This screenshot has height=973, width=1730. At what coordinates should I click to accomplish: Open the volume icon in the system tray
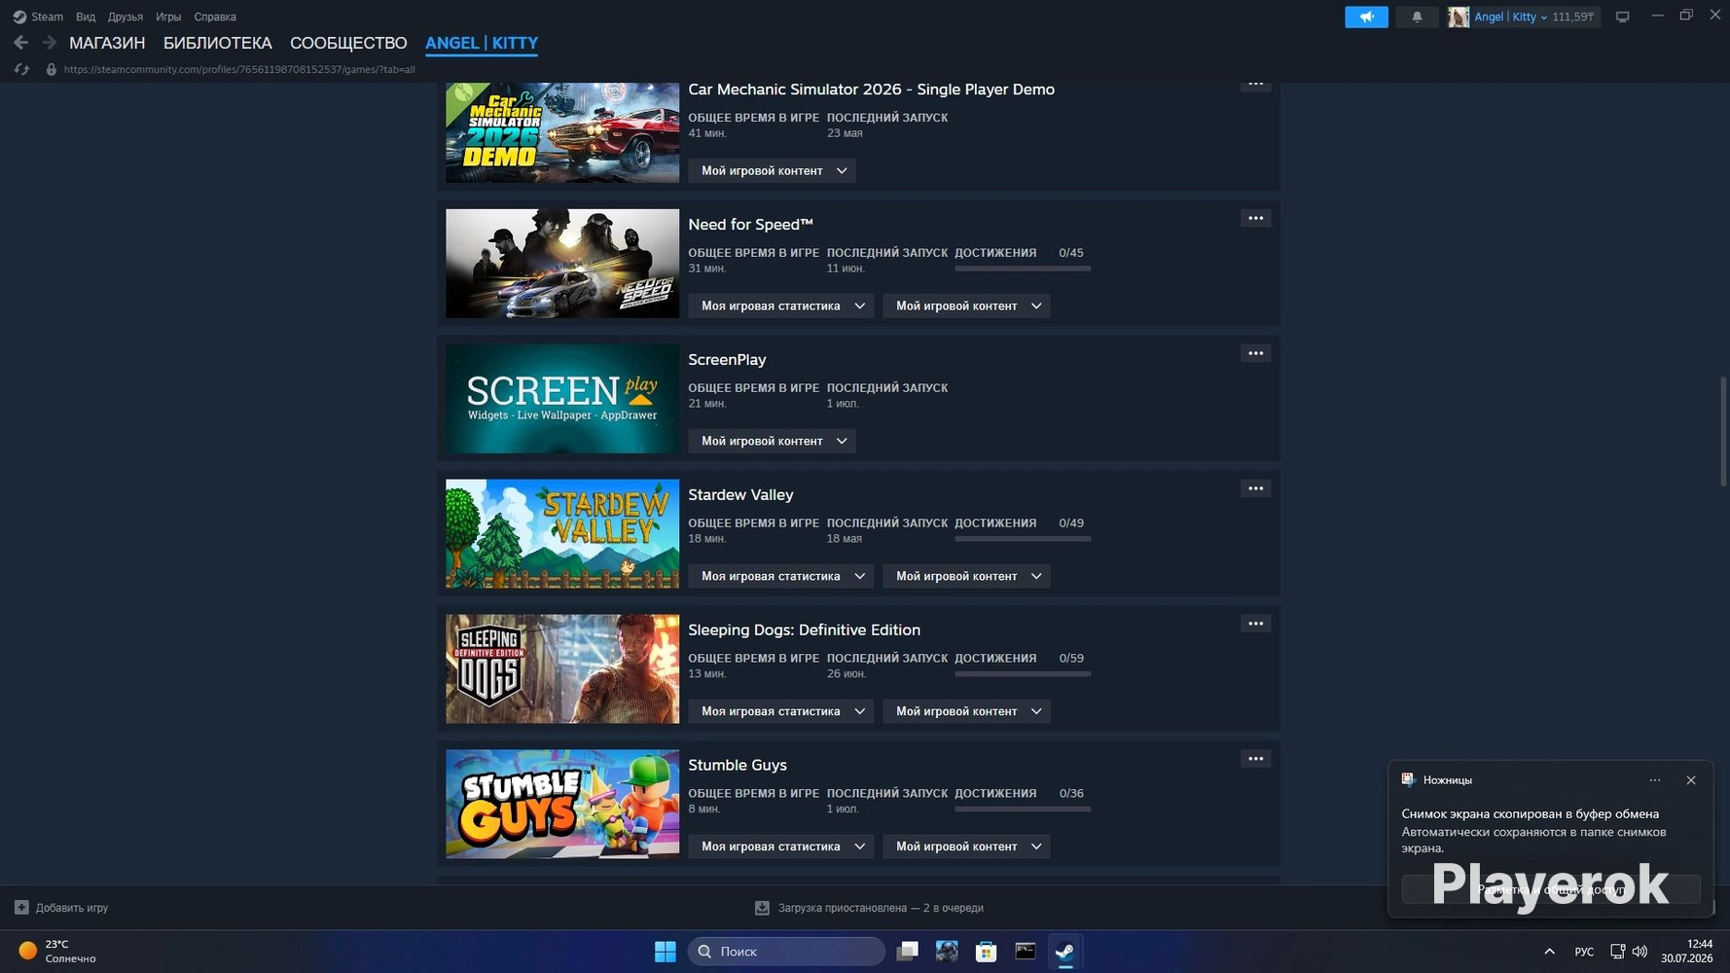tap(1640, 952)
